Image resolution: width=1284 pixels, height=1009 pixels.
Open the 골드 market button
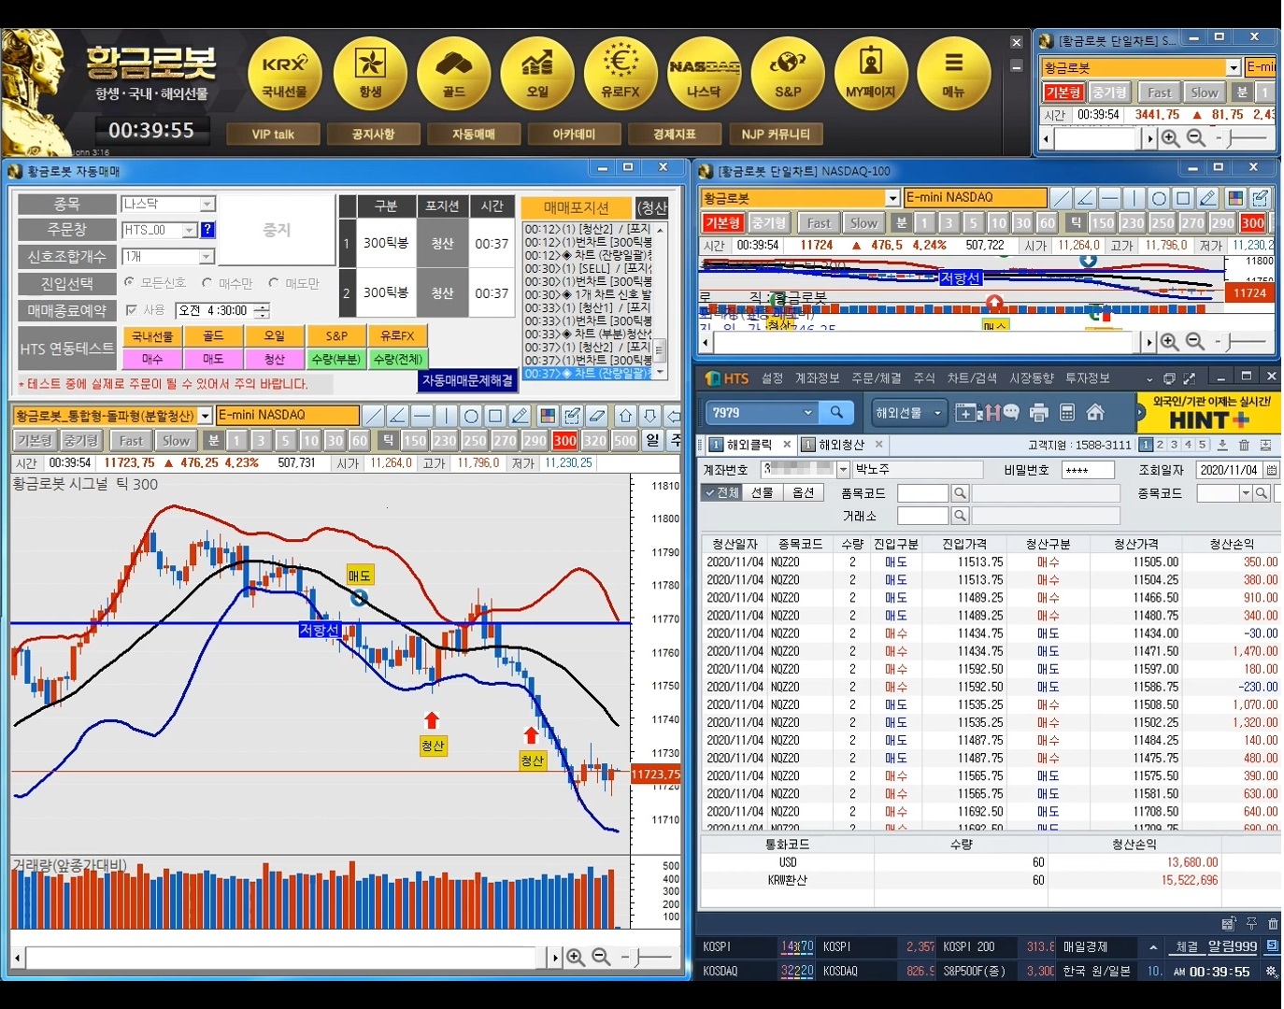[453, 73]
